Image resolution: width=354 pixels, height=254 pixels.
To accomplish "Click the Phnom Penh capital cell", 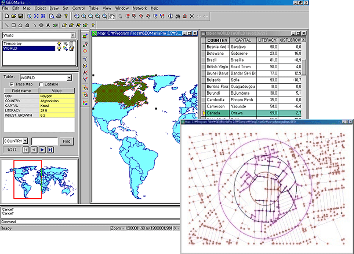I will point(243,100).
